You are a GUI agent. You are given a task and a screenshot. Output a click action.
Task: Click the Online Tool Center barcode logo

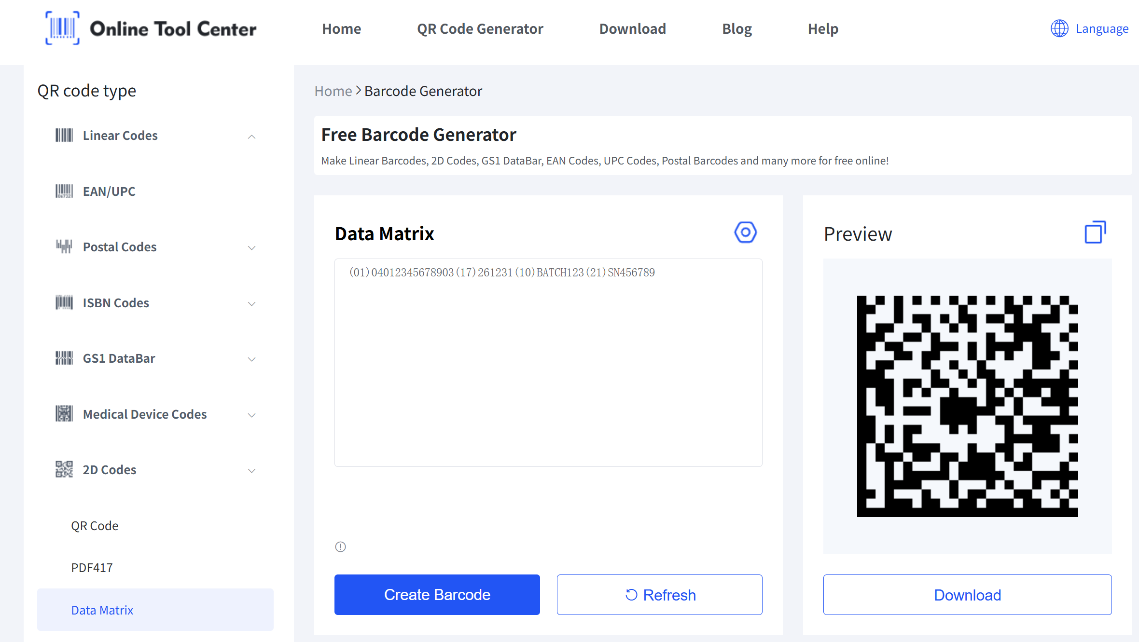(63, 28)
